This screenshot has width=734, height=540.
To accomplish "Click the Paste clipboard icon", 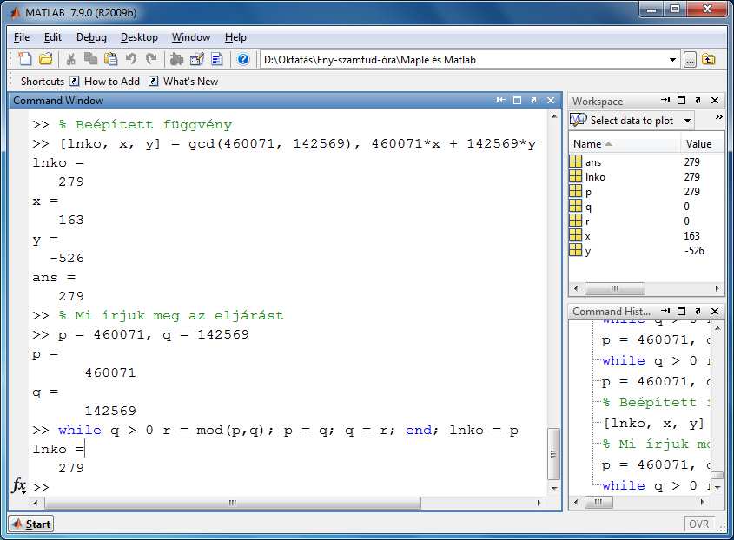I will [111, 59].
